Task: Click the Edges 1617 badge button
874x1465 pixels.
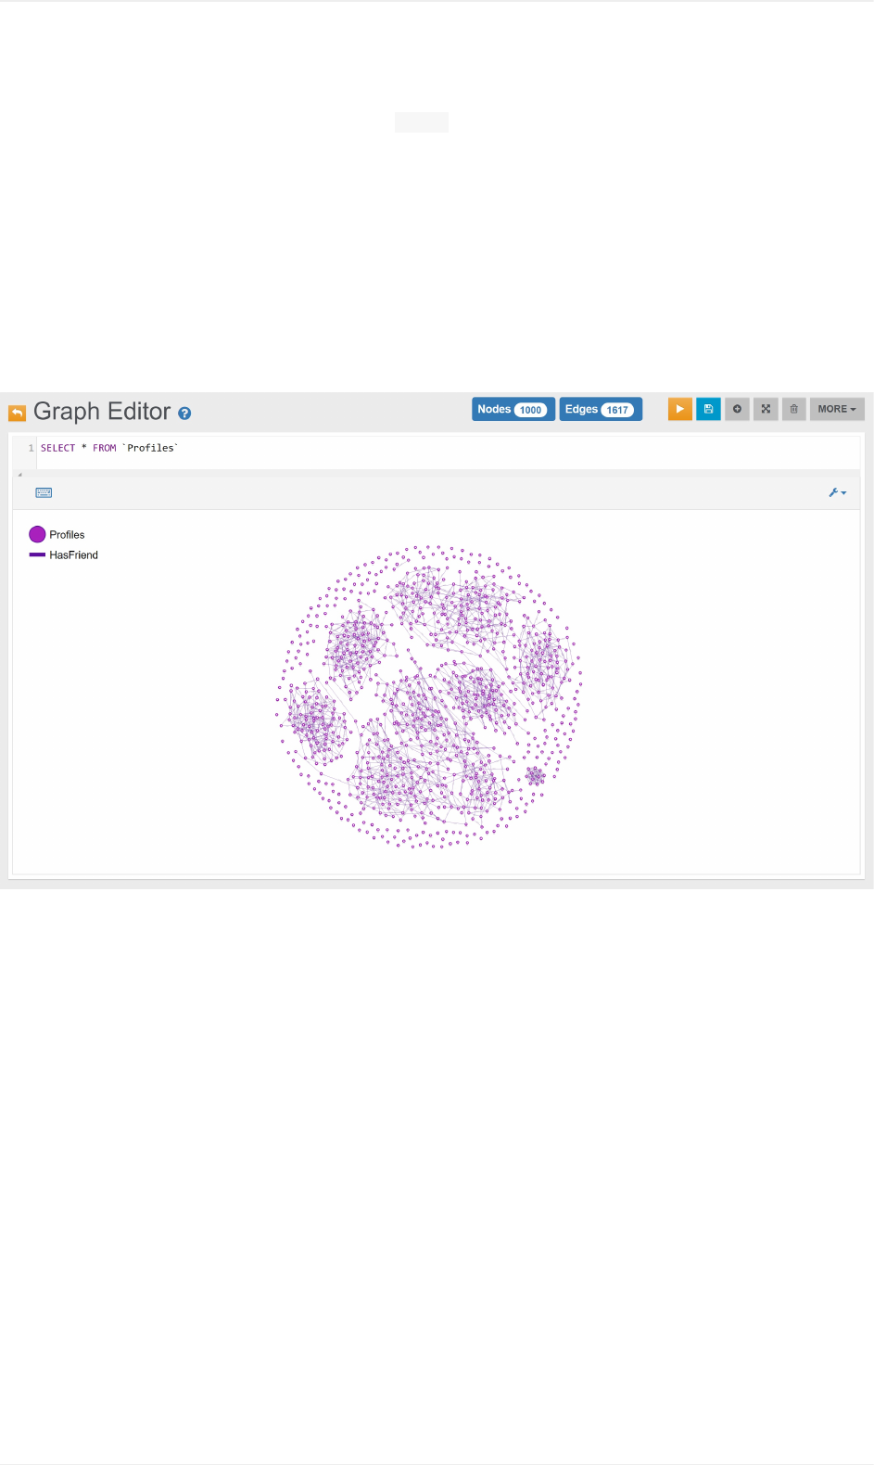Action: [x=601, y=409]
